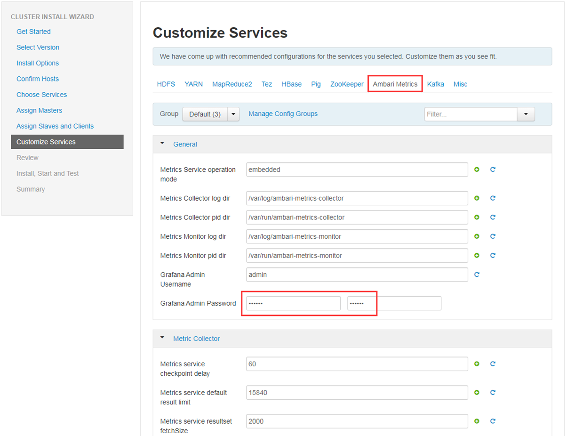Screen dimensions: 567x436
Task: Click resultset fetchSize field showing 2000
Action: coord(357,421)
